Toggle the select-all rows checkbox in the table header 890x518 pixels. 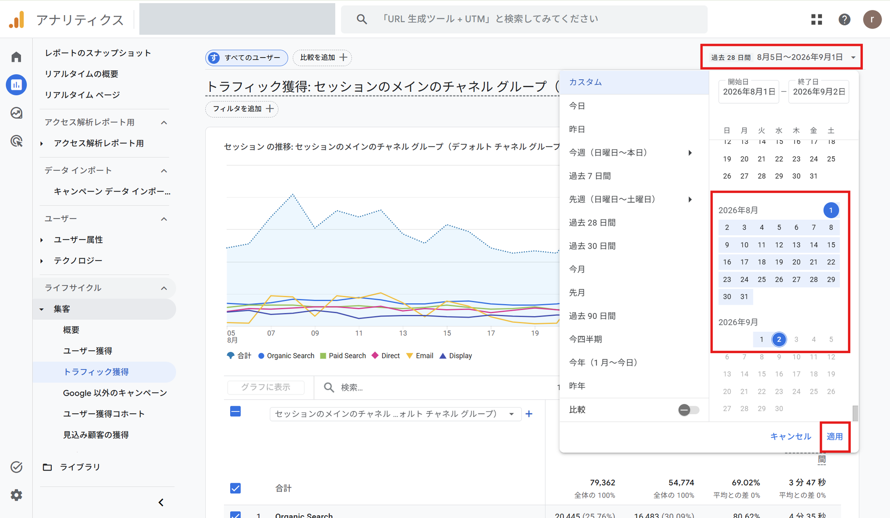[236, 411]
